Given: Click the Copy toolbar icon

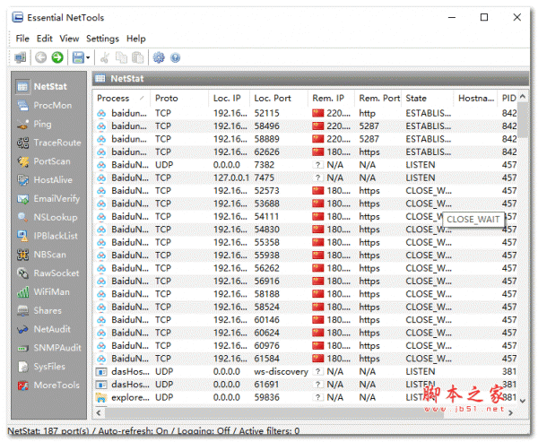Looking at the screenshot, I should click(x=121, y=57).
